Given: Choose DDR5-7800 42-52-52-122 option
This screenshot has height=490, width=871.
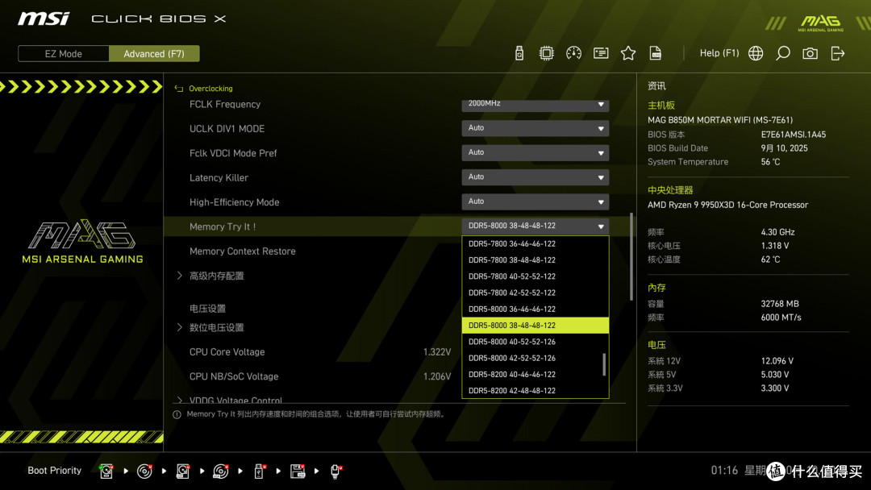Looking at the screenshot, I should click(535, 293).
